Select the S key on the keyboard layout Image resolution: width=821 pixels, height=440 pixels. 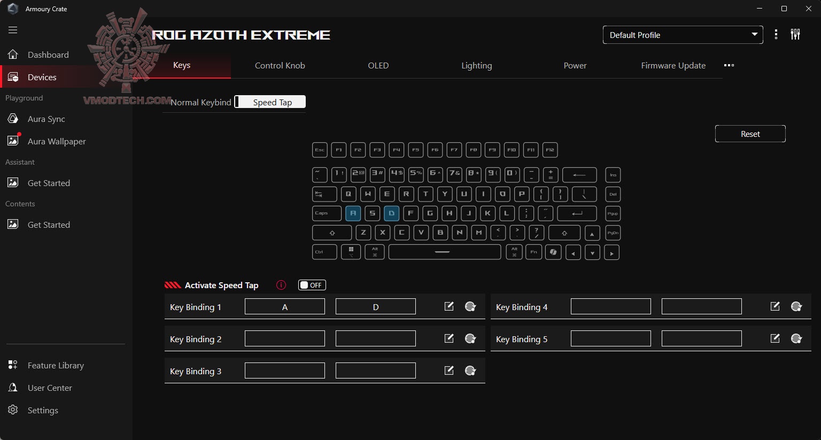tap(372, 213)
